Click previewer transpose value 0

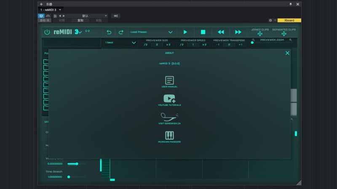pyautogui.click(x=229, y=45)
